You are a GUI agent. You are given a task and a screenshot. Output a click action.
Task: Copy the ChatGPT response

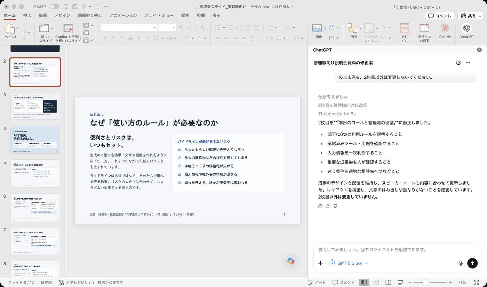(x=320, y=206)
